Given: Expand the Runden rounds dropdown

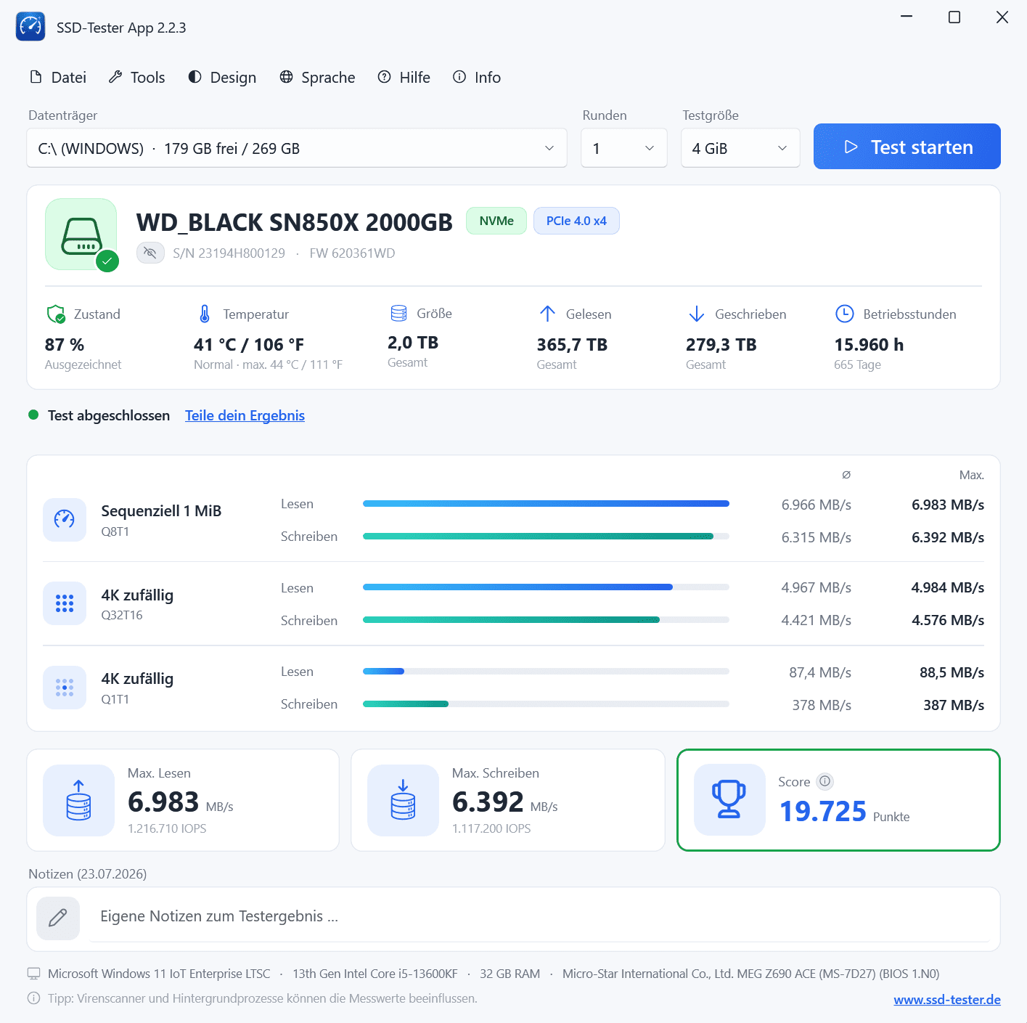Looking at the screenshot, I should click(624, 148).
